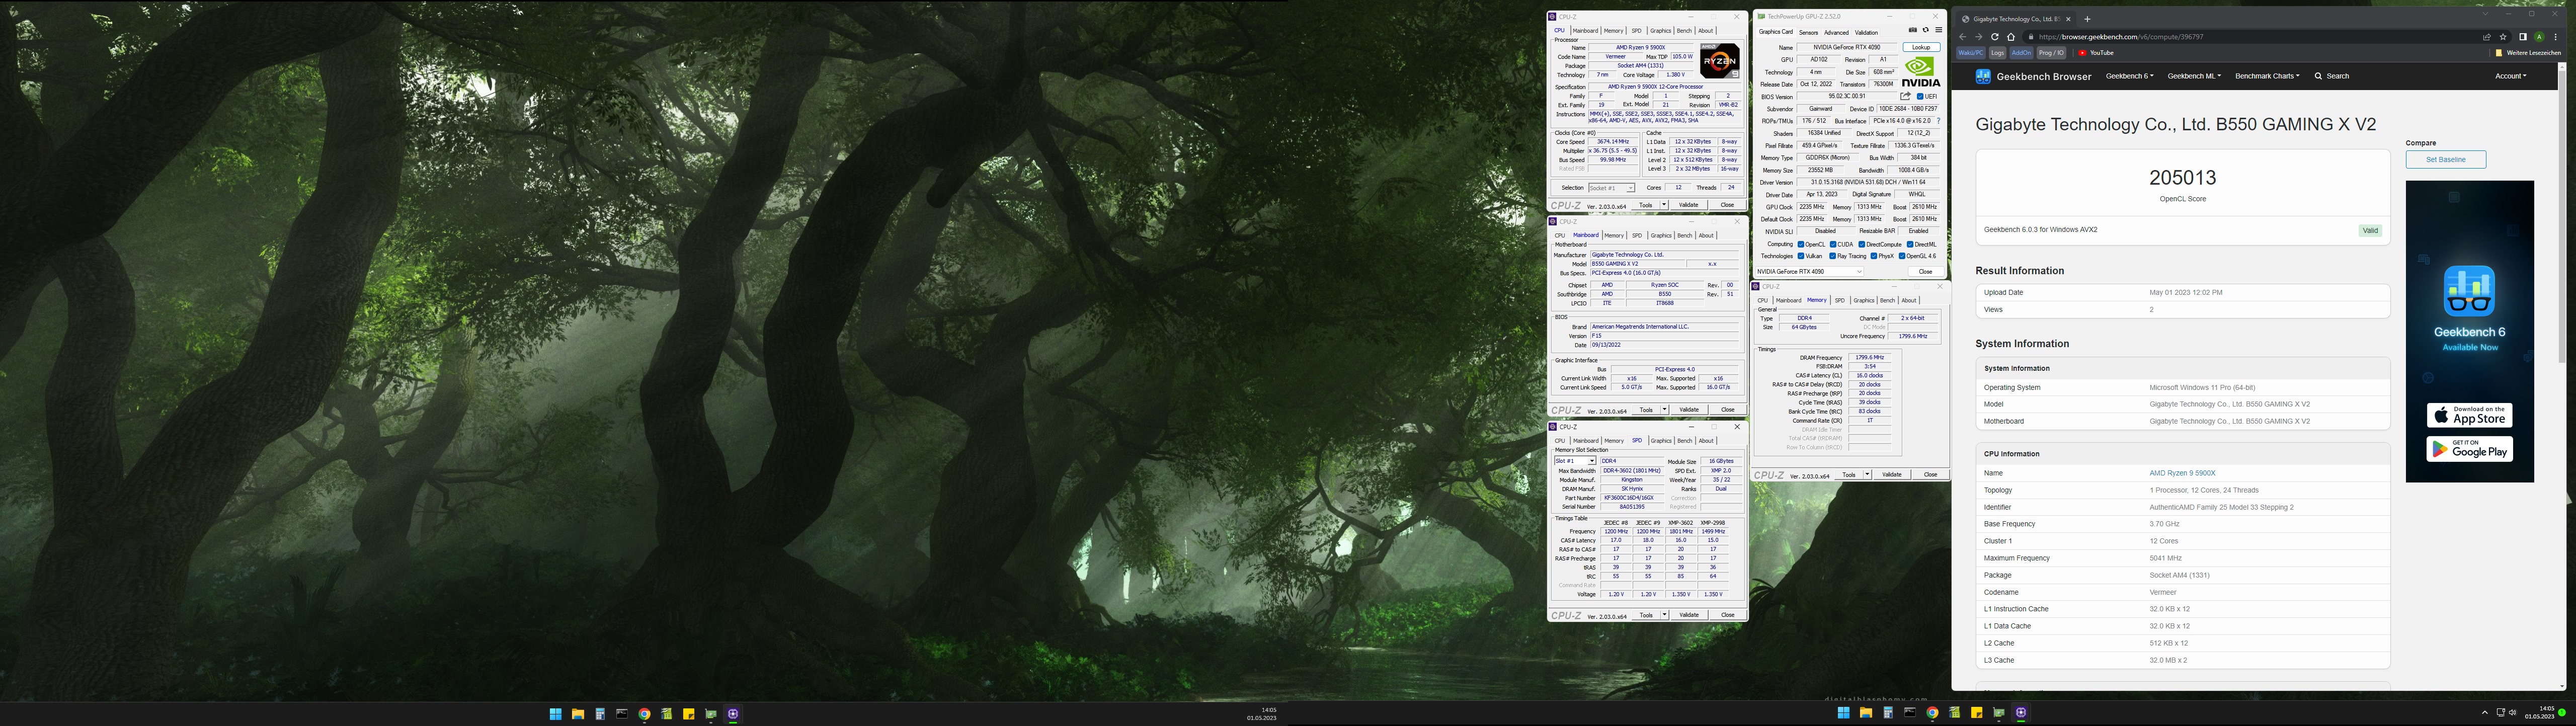
Task: Toggle the PhysX checkbox in GPU-Z
Action: click(1874, 256)
